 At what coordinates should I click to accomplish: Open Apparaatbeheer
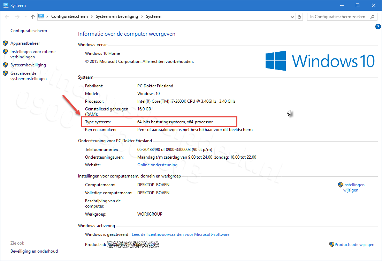[x=25, y=43]
